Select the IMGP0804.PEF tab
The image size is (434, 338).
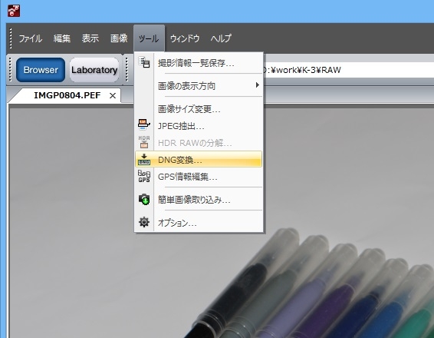point(67,95)
